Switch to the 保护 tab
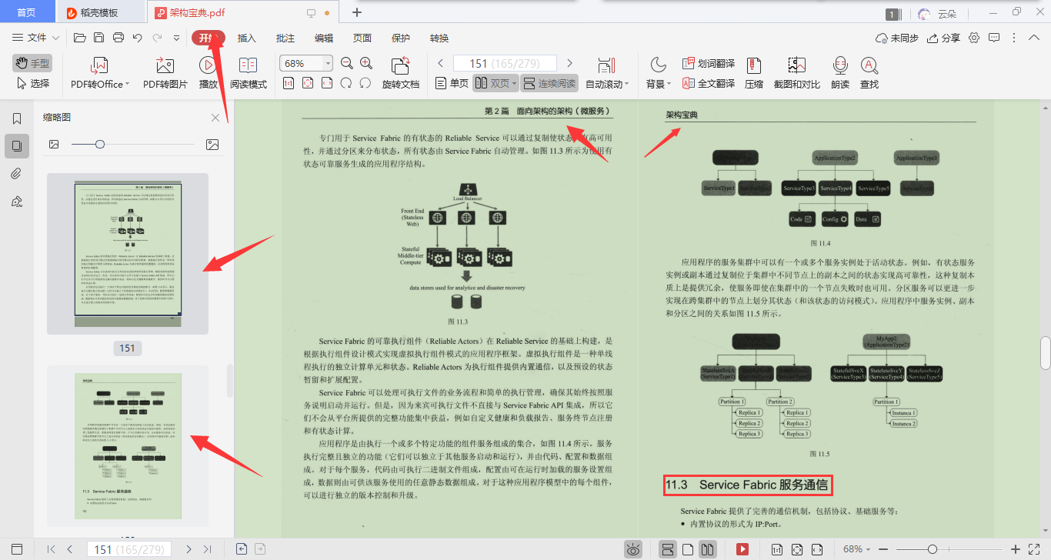This screenshot has height=560, width=1051. (401, 38)
